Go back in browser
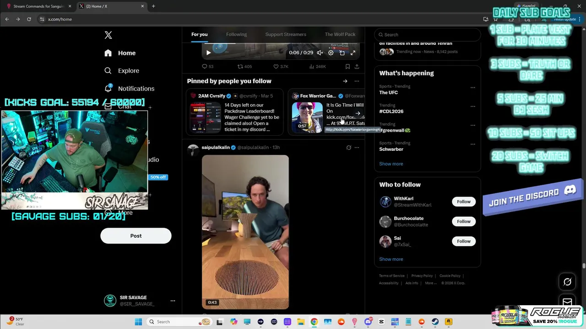Screen dimensions: 586x329 coord(7,19)
